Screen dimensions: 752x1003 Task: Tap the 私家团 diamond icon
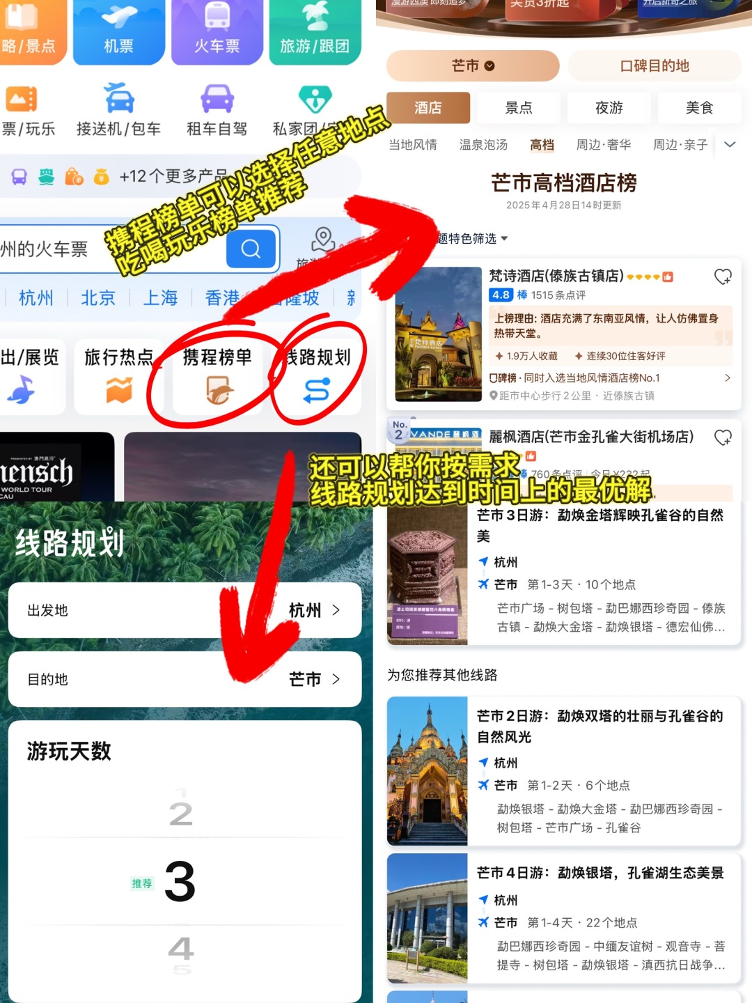click(315, 99)
